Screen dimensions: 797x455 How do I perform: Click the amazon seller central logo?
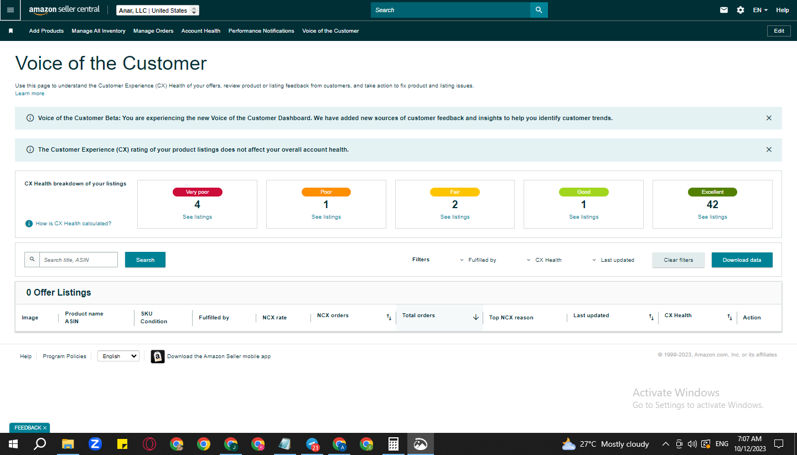tap(64, 10)
